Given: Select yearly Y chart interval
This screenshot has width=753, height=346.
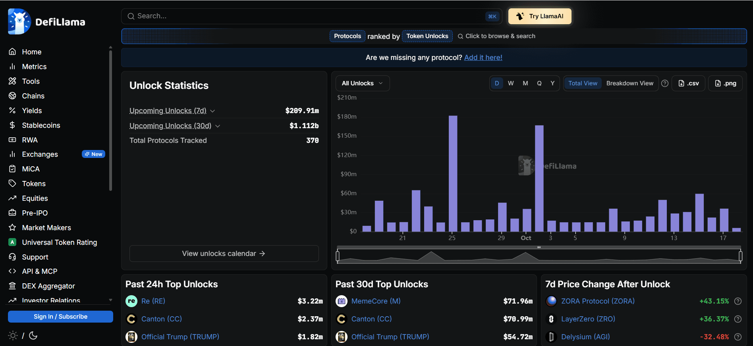Looking at the screenshot, I should click(x=552, y=83).
